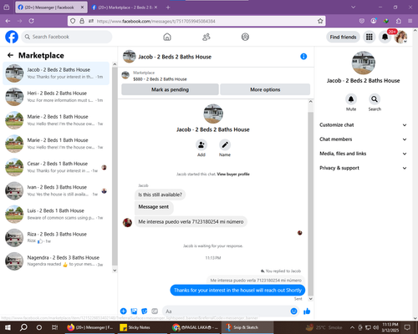The width and height of the screenshot is (418, 334).
Task: Close the Messenger browser tab
Action: [x=82, y=8]
